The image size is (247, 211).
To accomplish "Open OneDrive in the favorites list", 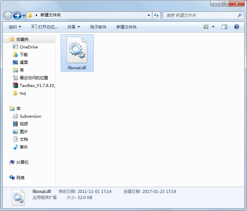I will pos(29,47).
